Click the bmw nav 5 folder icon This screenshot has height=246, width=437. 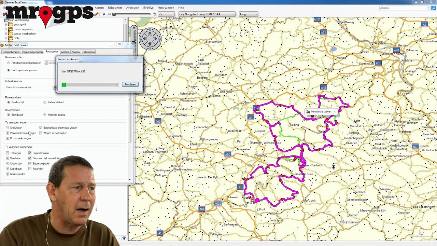pyautogui.click(x=11, y=25)
